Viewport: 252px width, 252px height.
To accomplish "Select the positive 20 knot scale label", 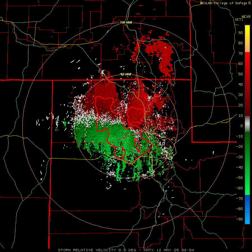I will (x=241, y=105).
